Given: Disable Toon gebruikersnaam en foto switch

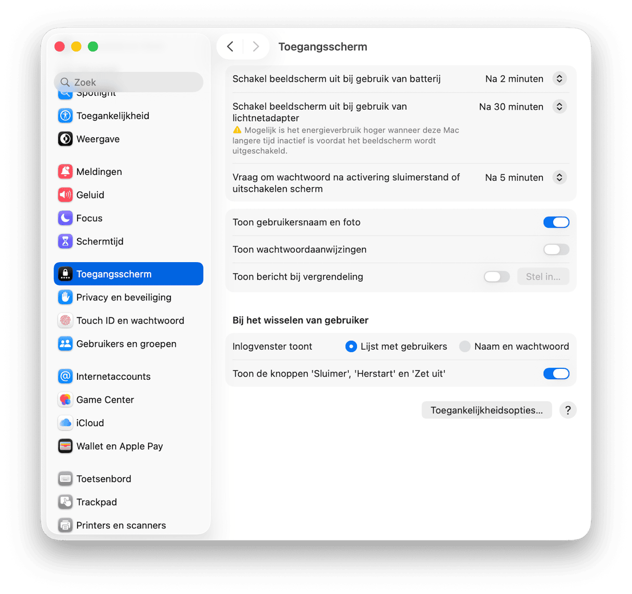Looking at the screenshot, I should (556, 222).
